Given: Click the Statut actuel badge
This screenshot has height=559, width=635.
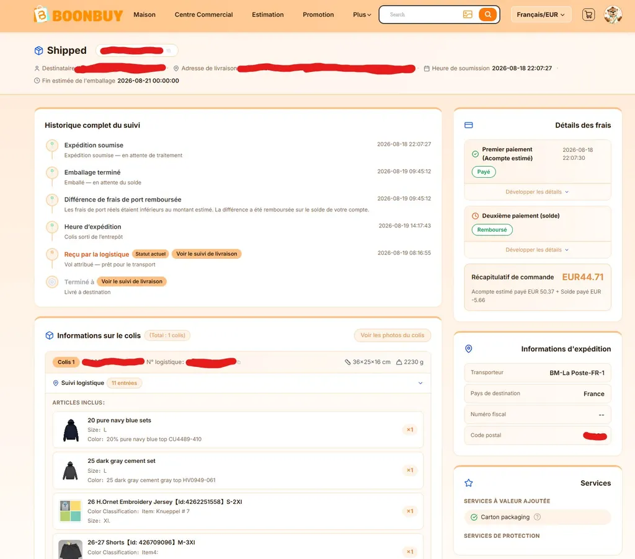Looking at the screenshot, I should pos(150,254).
